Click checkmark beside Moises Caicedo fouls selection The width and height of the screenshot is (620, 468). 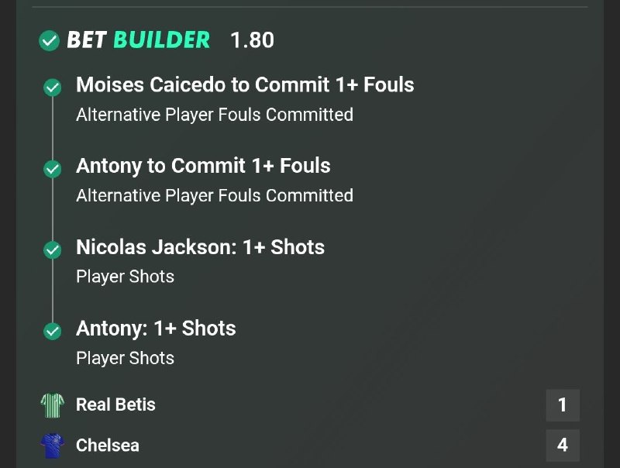tap(52, 88)
